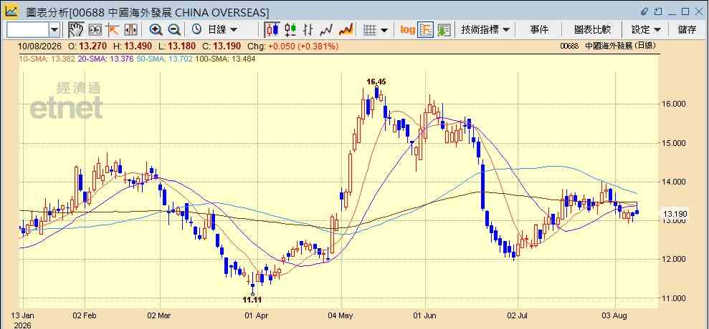Click the paperclip link icon
The width and height of the screenshot is (709, 329).
click(x=644, y=11)
